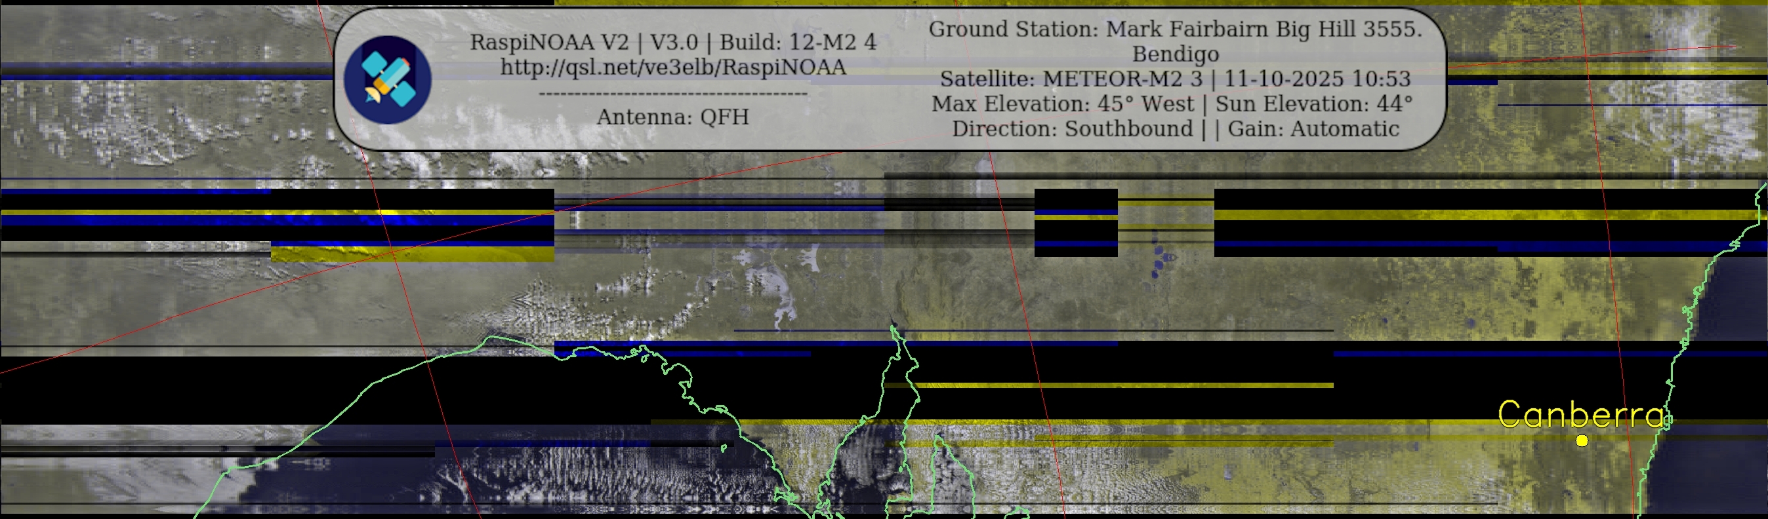Select the "Antenna: QFH" text
1768x519 pixels.
tap(672, 117)
